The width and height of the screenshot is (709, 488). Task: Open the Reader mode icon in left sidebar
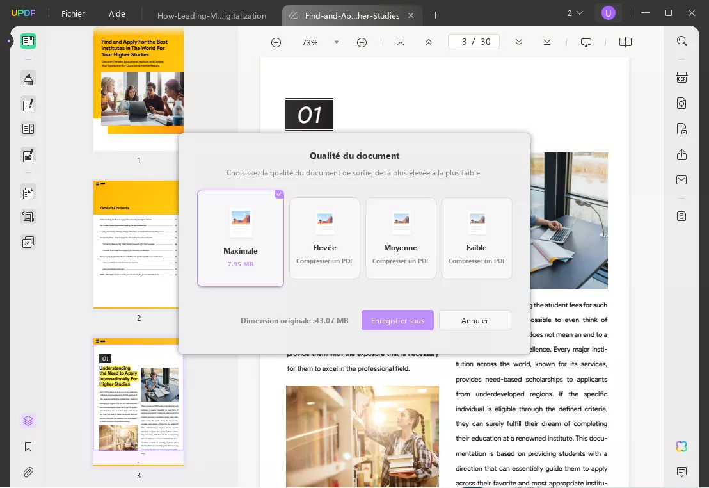[28, 41]
